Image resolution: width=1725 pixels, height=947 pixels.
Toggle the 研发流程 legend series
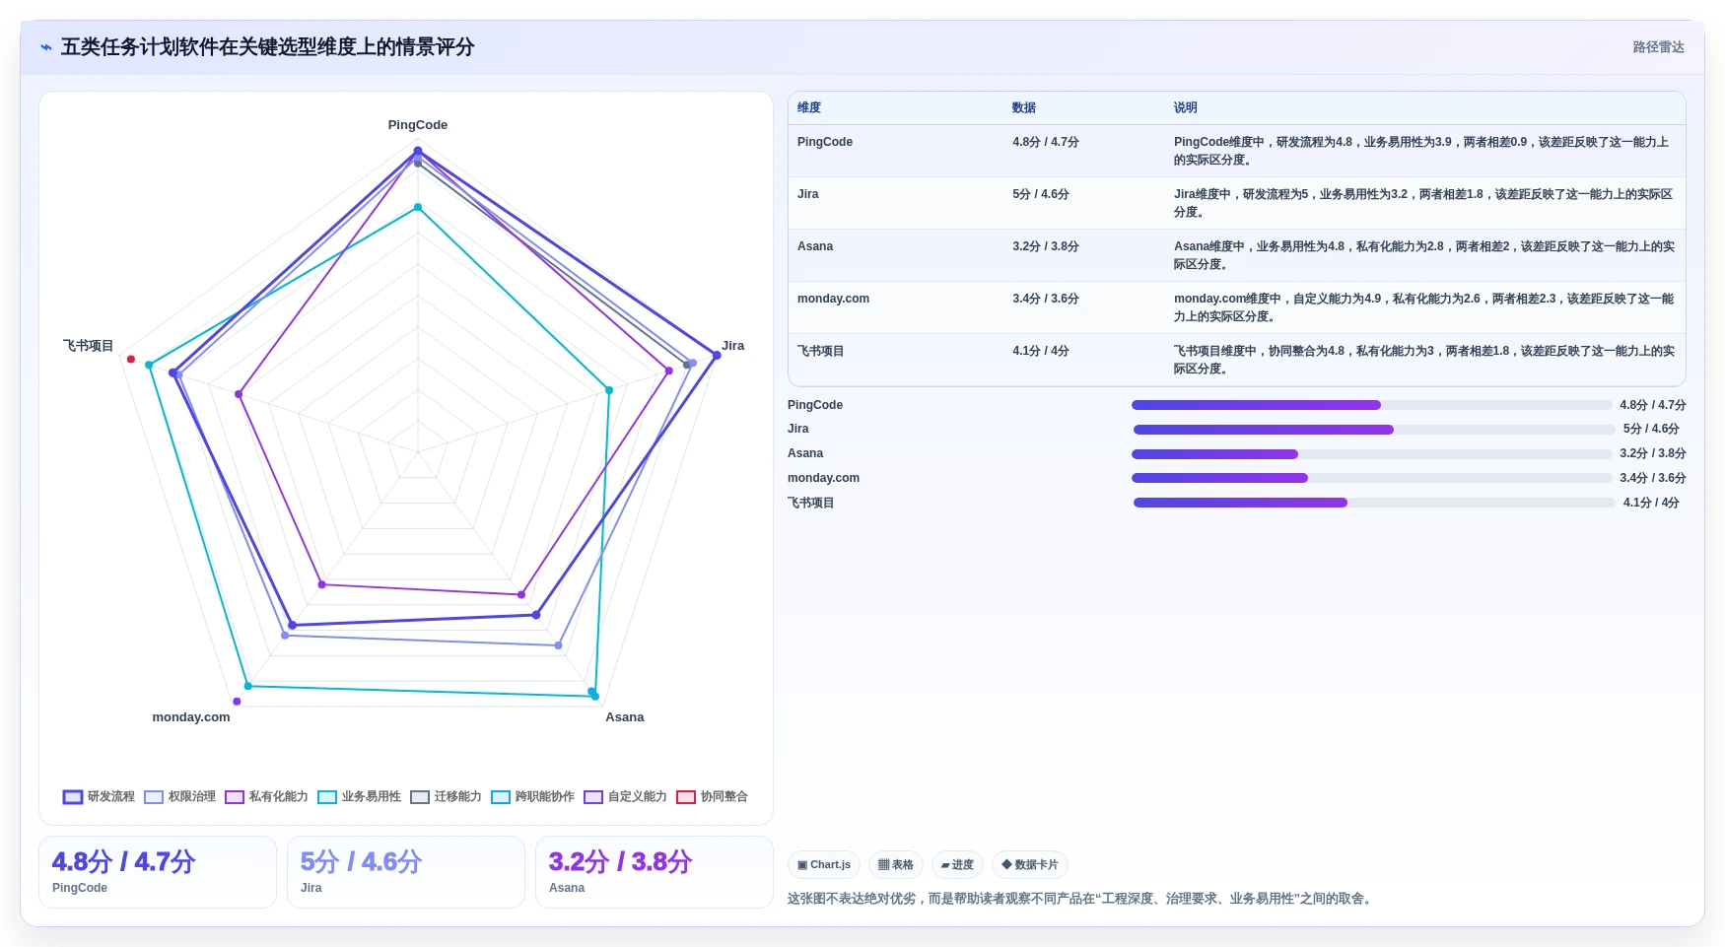point(99,796)
